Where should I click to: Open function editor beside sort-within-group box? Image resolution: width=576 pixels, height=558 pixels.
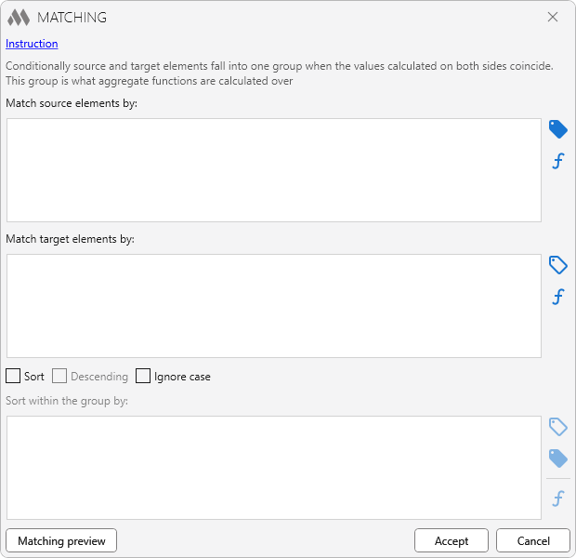pos(557,498)
